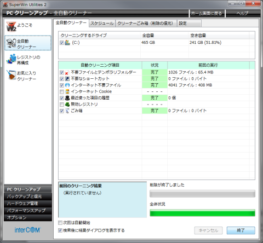Open the お気に入りクリーナー broom icon
Image resolution: width=263 pixels, height=243 pixels.
coord(11,75)
